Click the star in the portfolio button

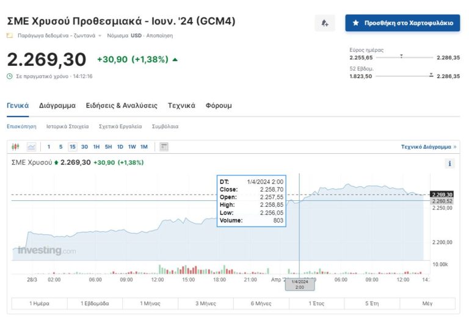[x=356, y=23]
